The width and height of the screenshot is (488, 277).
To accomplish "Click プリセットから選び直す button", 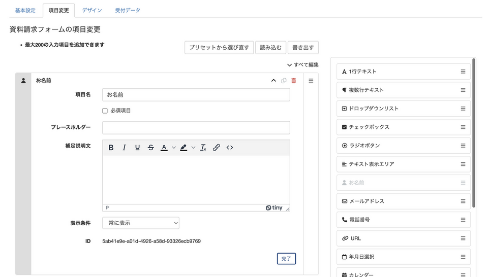I will coord(219,48).
